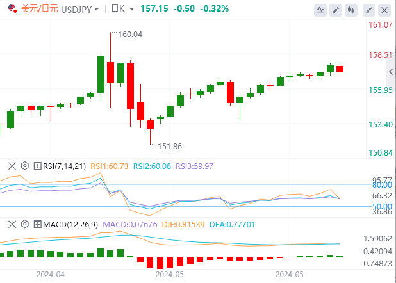Image resolution: width=396 pixels, height=283 pixels.
Task: Click the -0.74873 MACD axis label
Action: pyautogui.click(x=376, y=264)
